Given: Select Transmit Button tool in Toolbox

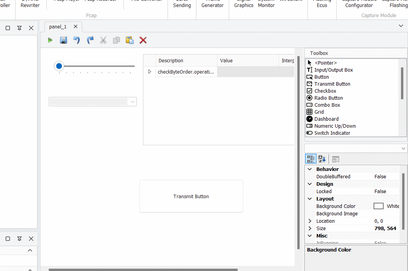Looking at the screenshot, I should [329, 84].
